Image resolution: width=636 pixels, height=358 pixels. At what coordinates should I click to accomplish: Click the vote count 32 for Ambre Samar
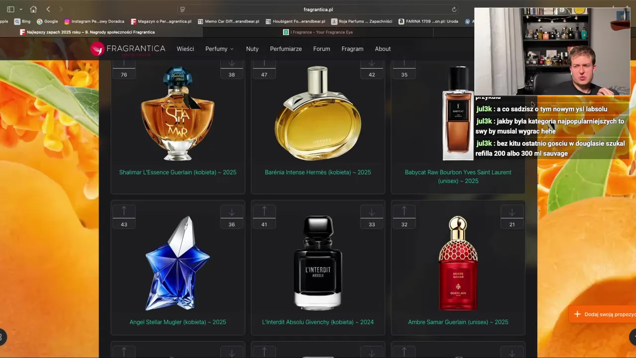tap(404, 224)
